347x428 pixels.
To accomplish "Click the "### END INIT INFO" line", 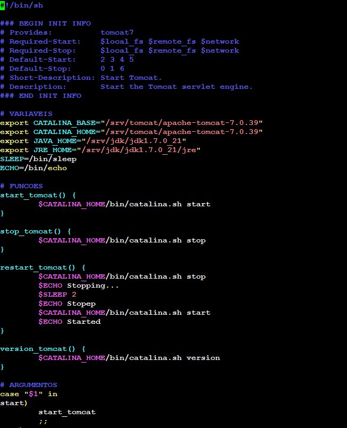I will pyautogui.click(x=40, y=96).
